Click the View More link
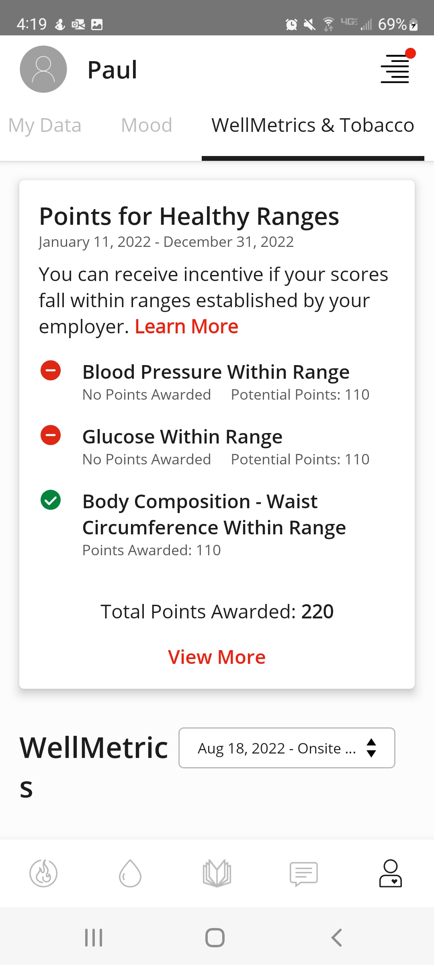This screenshot has width=434, height=965. pyautogui.click(x=217, y=657)
